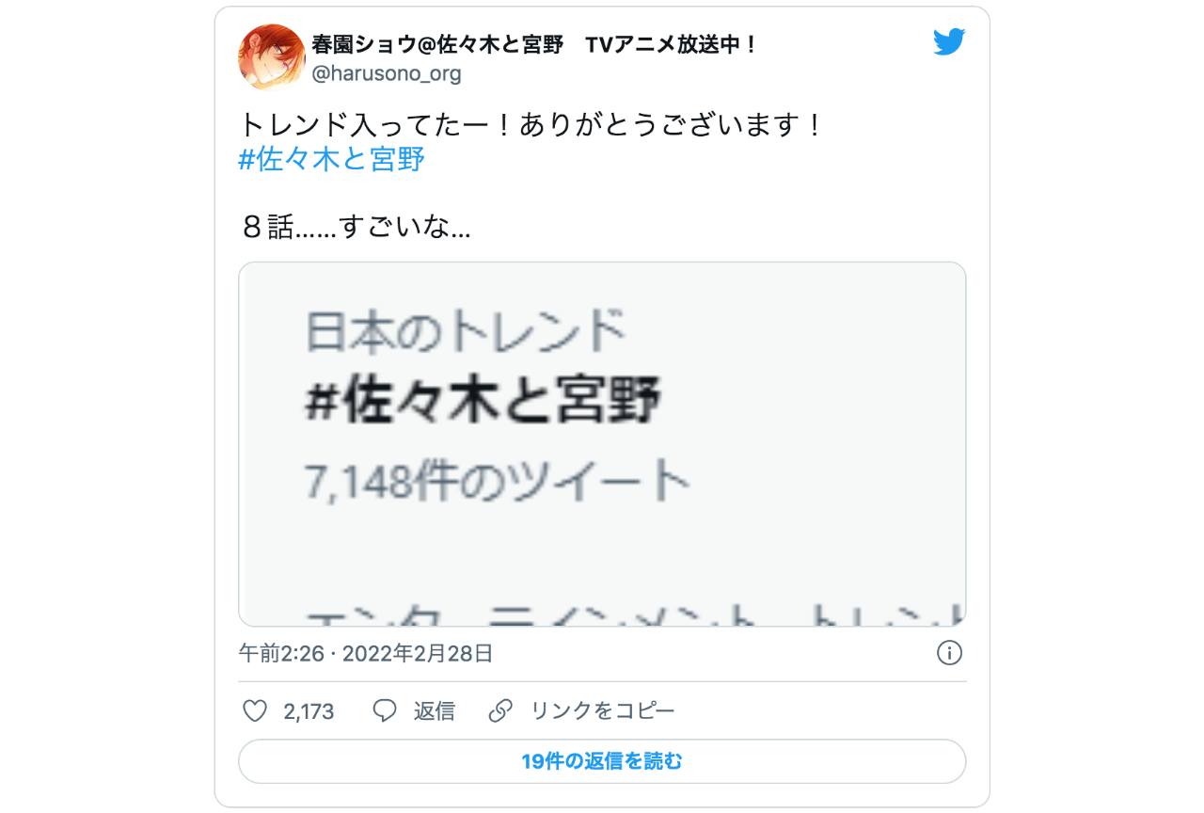
Task: Open the Twitter info circle icon
Action: click(949, 652)
